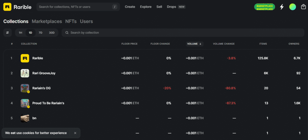
Task: Sort by the Volume column
Action: (x=195, y=44)
